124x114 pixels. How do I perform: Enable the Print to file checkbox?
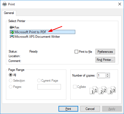(76, 52)
